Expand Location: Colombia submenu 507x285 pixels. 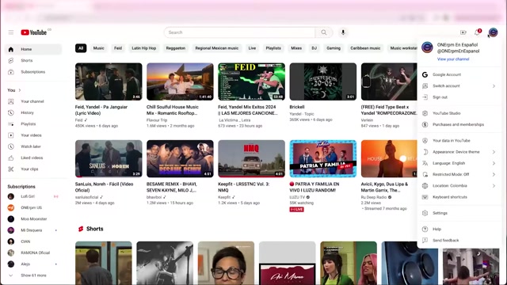[x=459, y=186]
